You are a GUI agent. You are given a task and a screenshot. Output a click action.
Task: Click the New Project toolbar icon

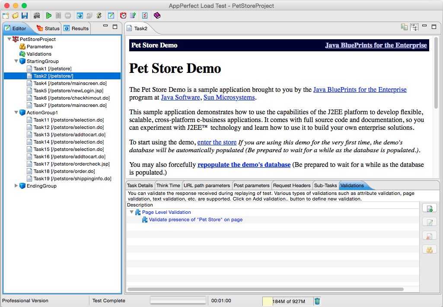tap(6, 16)
